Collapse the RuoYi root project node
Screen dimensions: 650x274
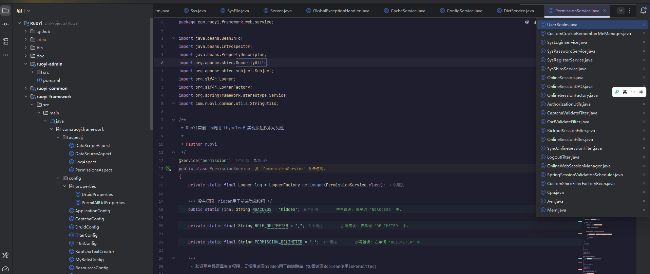point(19,23)
